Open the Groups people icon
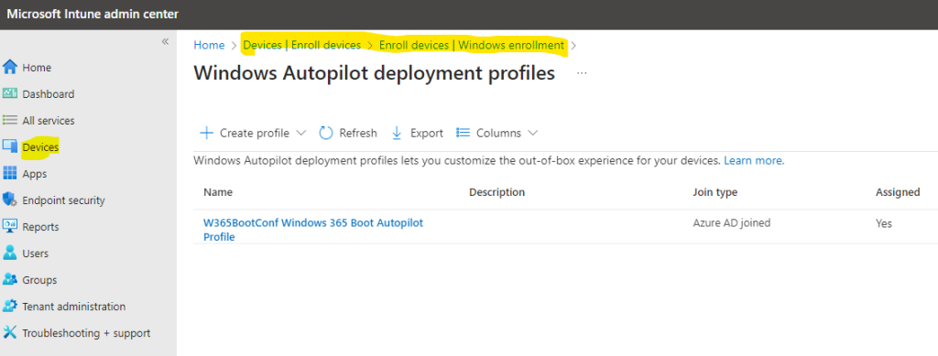Image resolution: width=938 pixels, height=356 pixels. (x=9, y=279)
